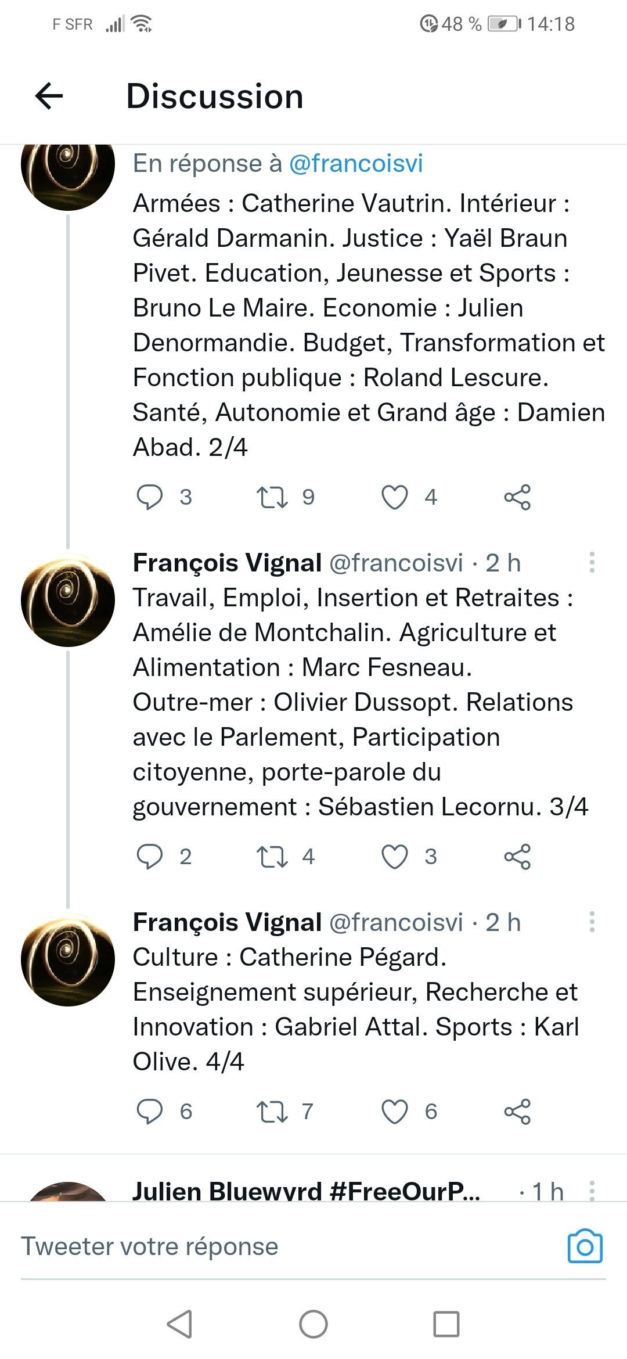Screen dimensions: 627x1359
Task: Open the three-dot menu on the 4/4 tweet
Action: pyautogui.click(x=592, y=922)
